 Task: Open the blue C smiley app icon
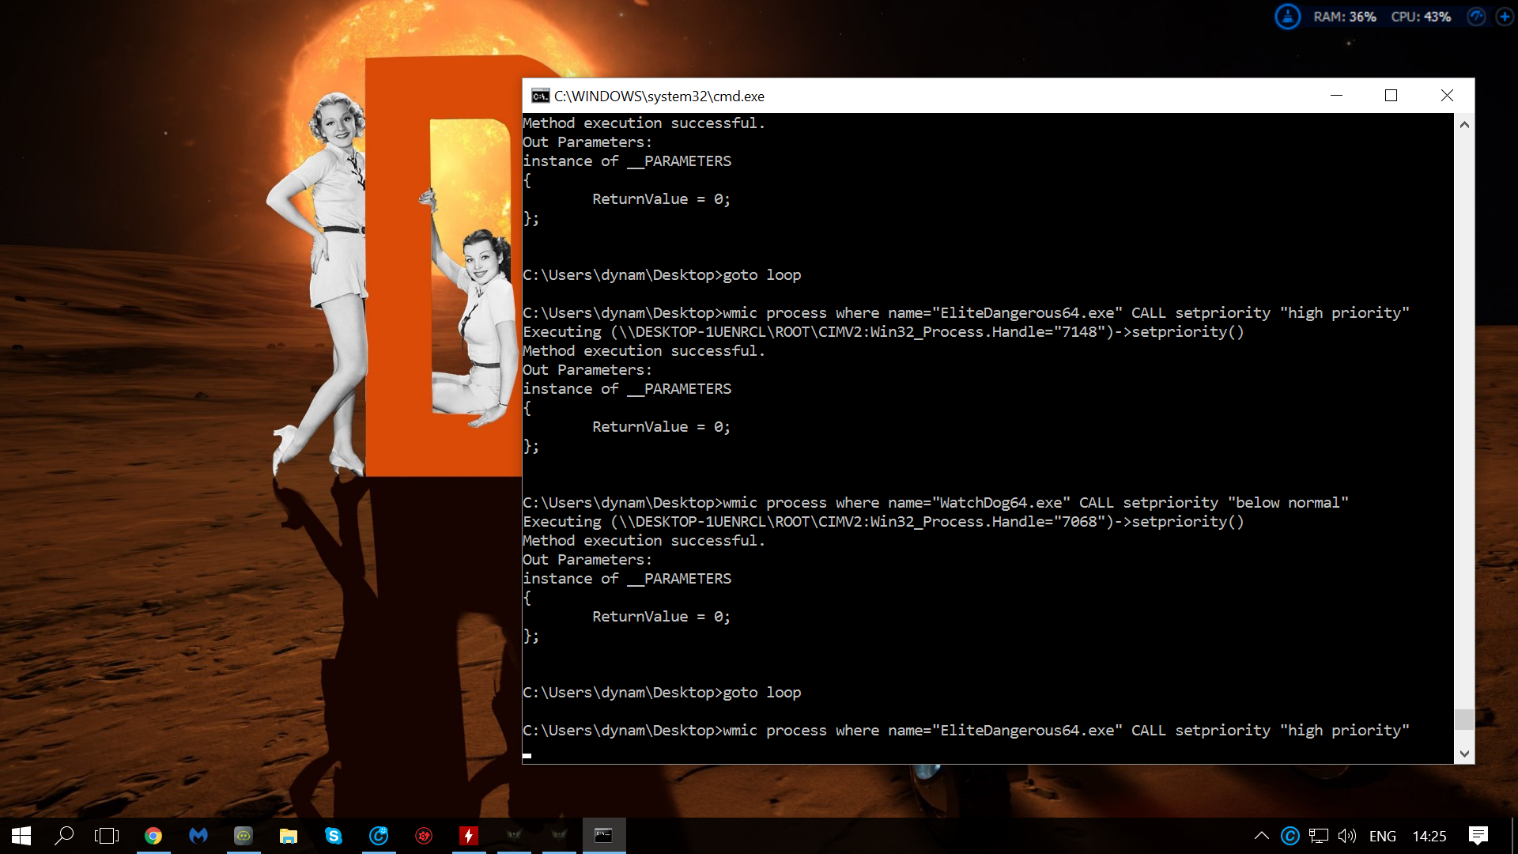[379, 836]
